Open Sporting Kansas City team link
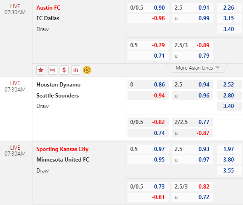243x205 pixels. tap(62, 149)
